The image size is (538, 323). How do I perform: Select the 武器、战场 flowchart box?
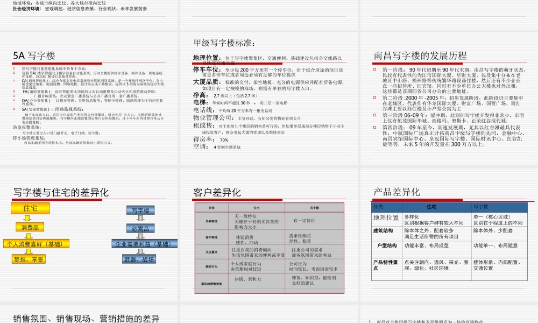tap(139, 259)
